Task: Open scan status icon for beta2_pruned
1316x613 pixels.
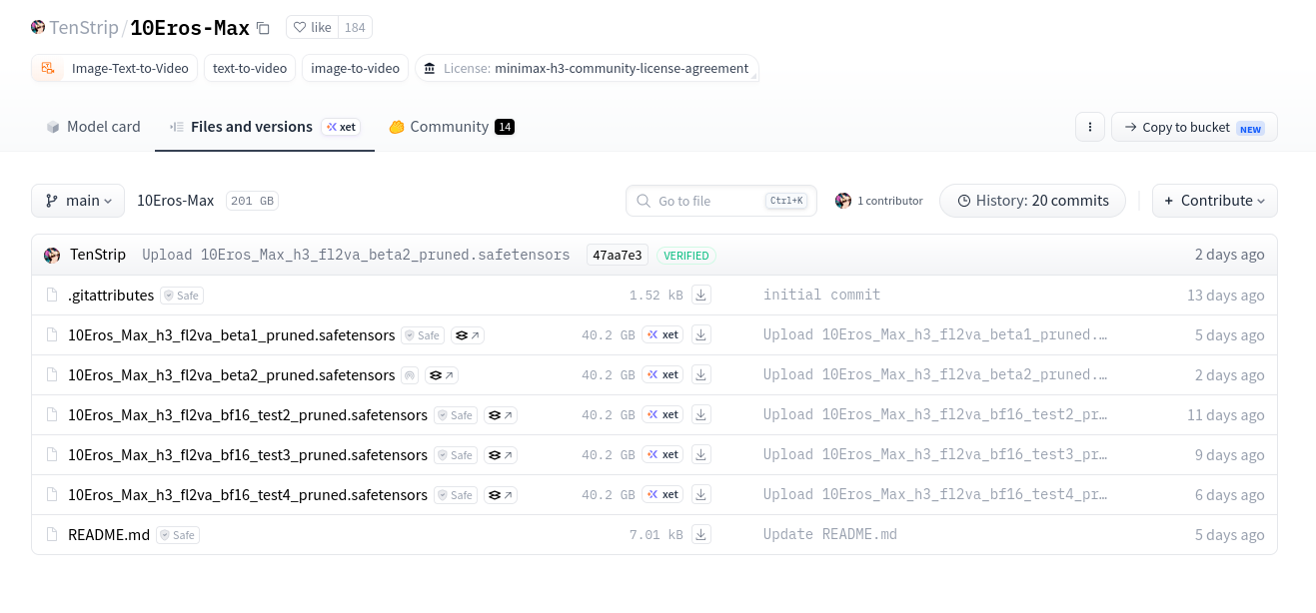Action: 410,375
